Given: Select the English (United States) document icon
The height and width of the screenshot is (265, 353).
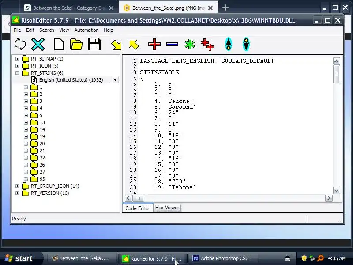Looking at the screenshot, I should click(x=34, y=80).
